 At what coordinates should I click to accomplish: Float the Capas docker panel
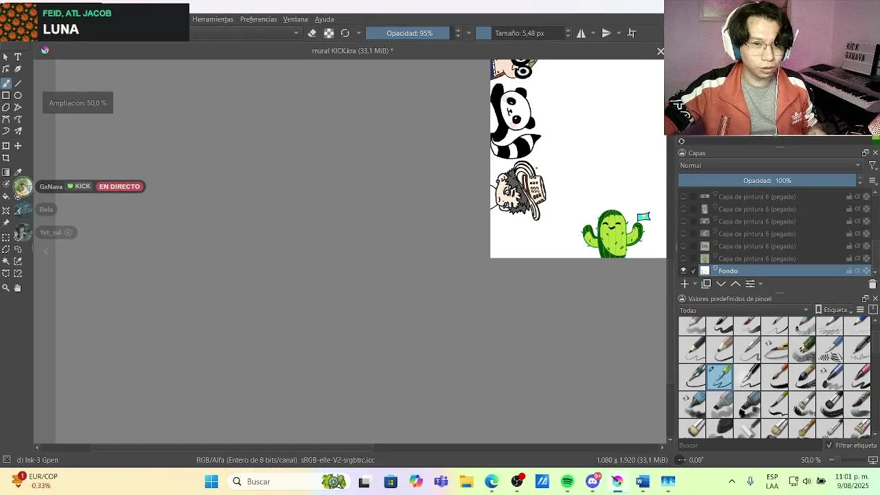865,153
